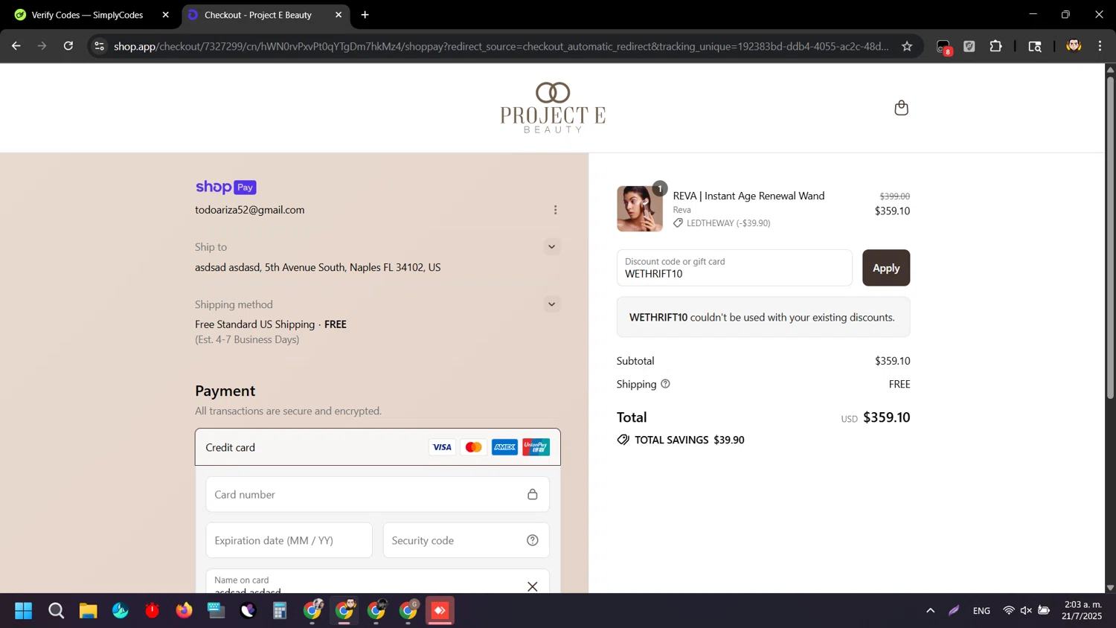Image resolution: width=1116 pixels, height=628 pixels.
Task: Select the Credit card payment option
Action: pyautogui.click(x=377, y=447)
